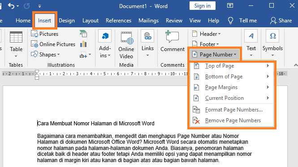Open Format Page Numbers dialog
Viewport: 298px width, 167px height.
click(232, 110)
